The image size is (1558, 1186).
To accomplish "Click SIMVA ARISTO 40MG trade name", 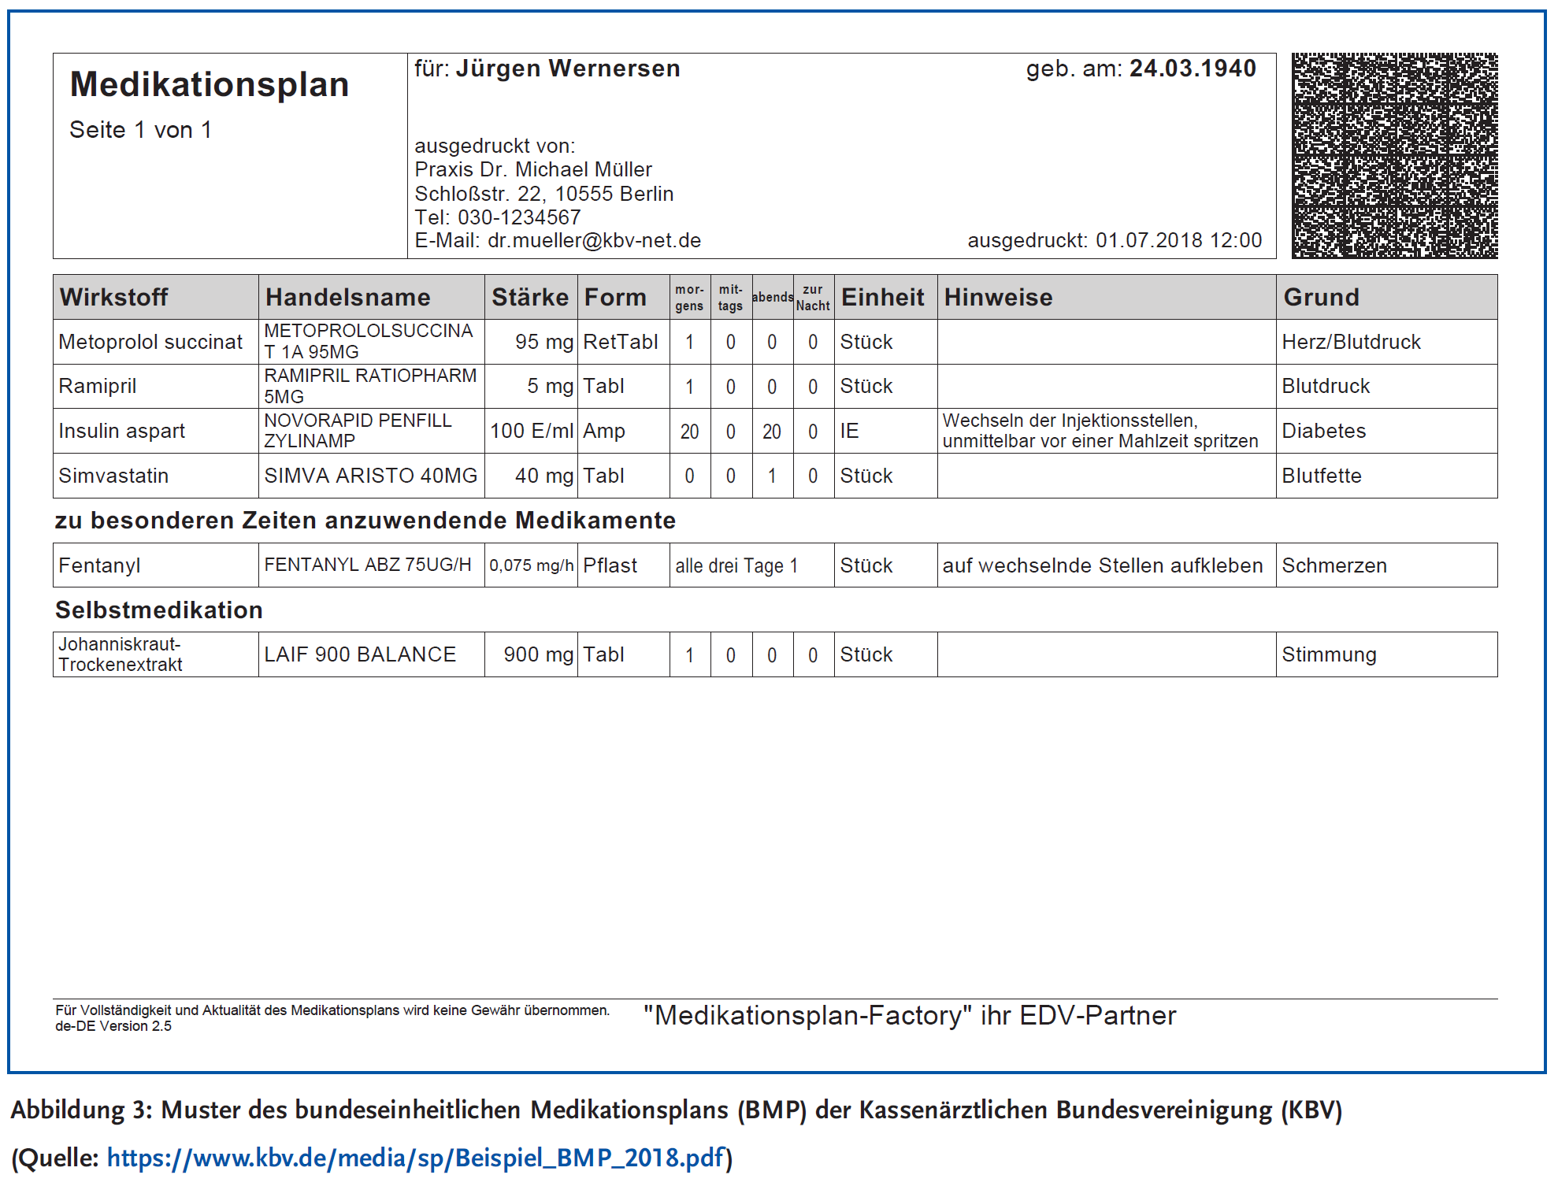I will coord(371,476).
